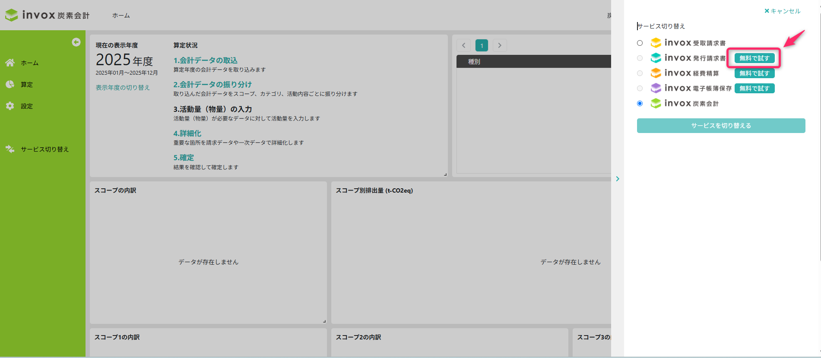Open ホーム in the sidebar menu
Image resolution: width=821 pixels, height=358 pixels.
(30, 63)
